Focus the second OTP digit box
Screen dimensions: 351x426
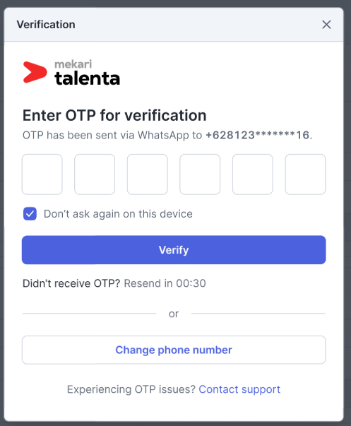(95, 174)
